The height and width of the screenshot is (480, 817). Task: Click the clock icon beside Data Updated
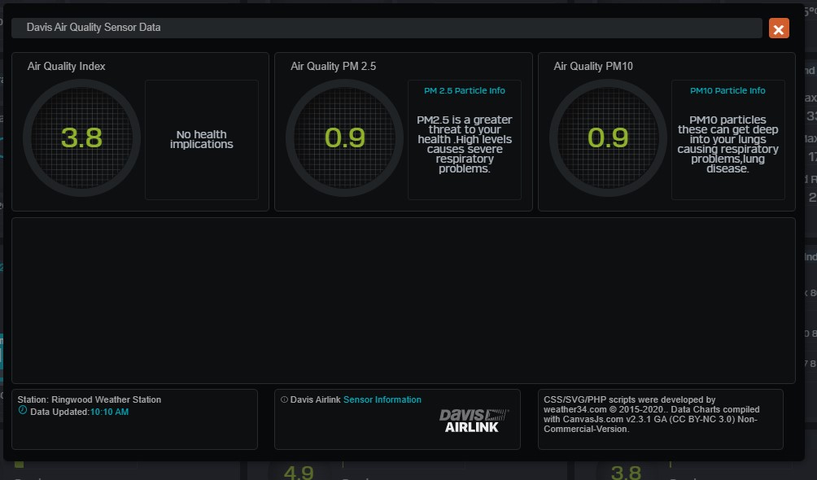(x=23, y=411)
